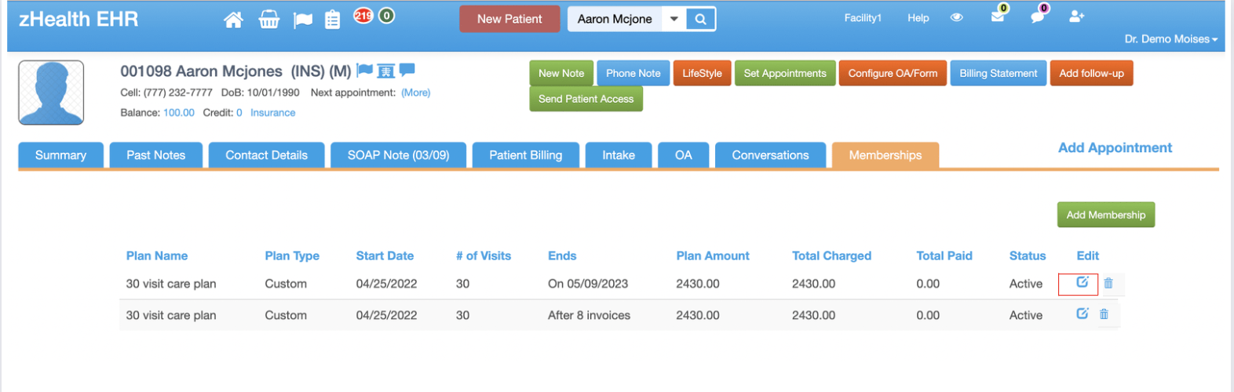
Task: Click the patient search input field
Action: tap(615, 20)
